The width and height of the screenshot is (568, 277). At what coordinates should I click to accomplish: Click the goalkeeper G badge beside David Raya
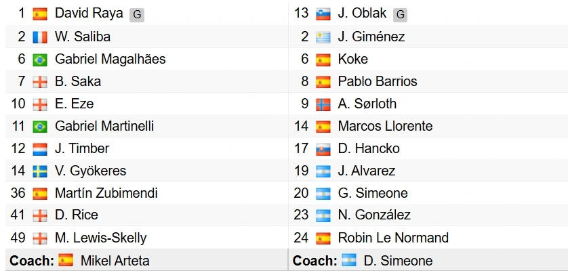pos(137,14)
